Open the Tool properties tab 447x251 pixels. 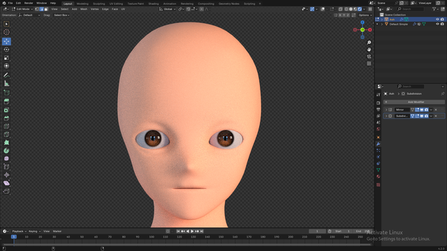(x=379, y=95)
